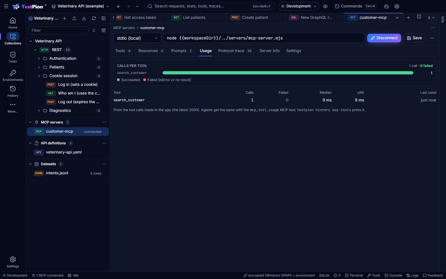
Task: Click the Filter input field
Action: pyautogui.click(x=58, y=30)
